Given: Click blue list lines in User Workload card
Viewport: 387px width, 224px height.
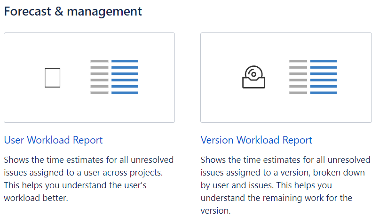Looking at the screenshot, I should point(125,77).
